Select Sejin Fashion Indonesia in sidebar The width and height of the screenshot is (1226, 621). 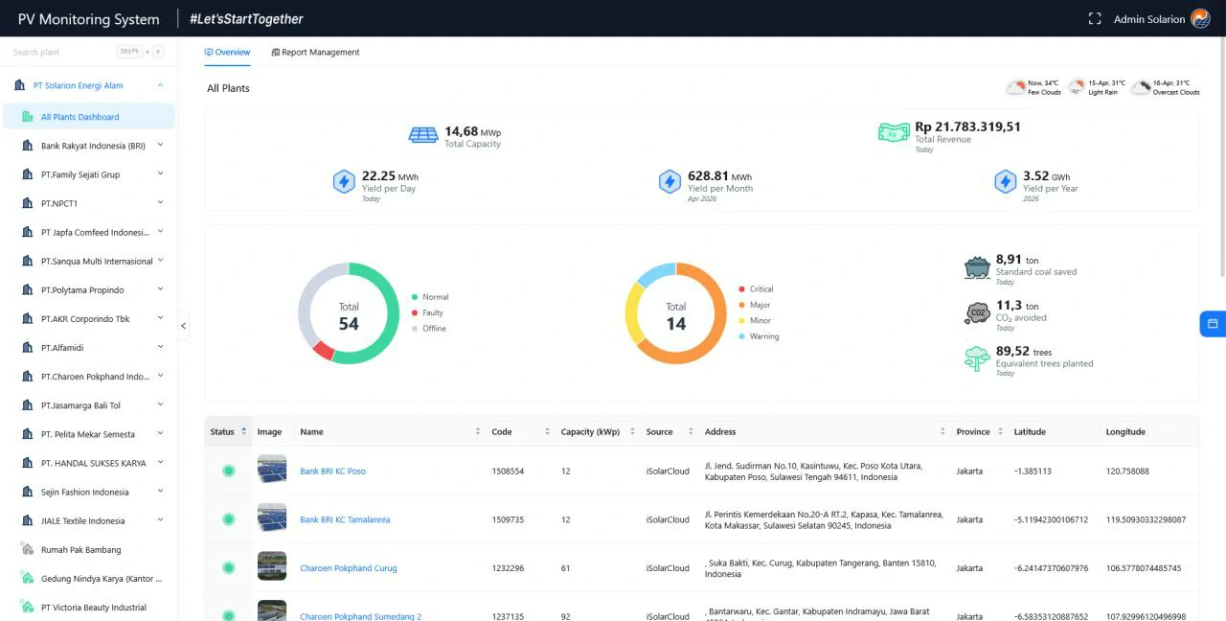point(84,492)
